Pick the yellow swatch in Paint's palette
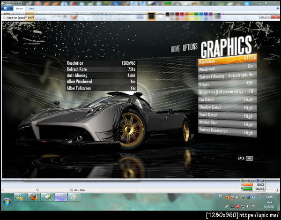The image size is (281, 220). click(x=192, y=14)
